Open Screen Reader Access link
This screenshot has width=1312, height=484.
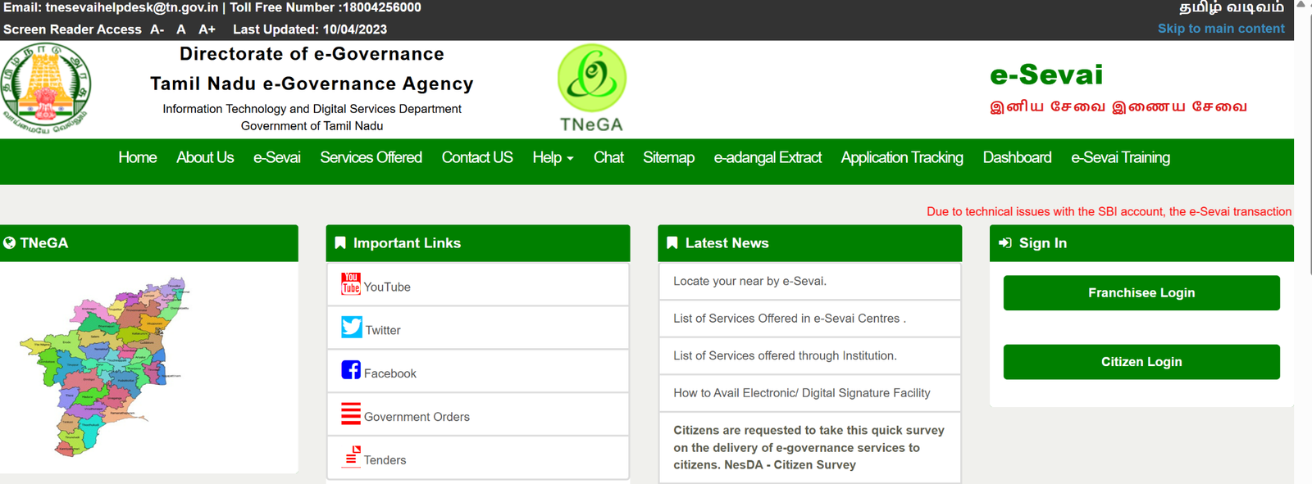pyautogui.click(x=72, y=29)
